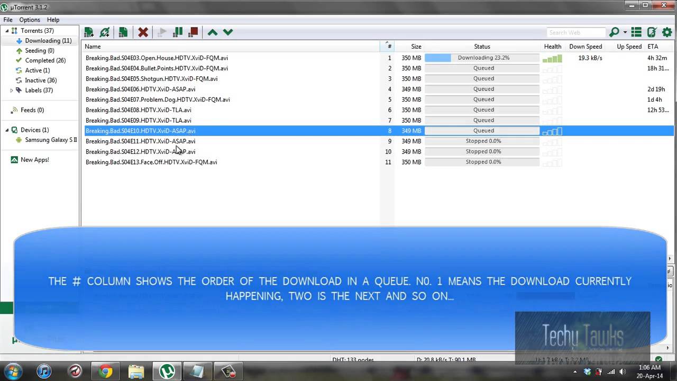Click the remote device toolbar icon
The image size is (677, 381).
652,32
